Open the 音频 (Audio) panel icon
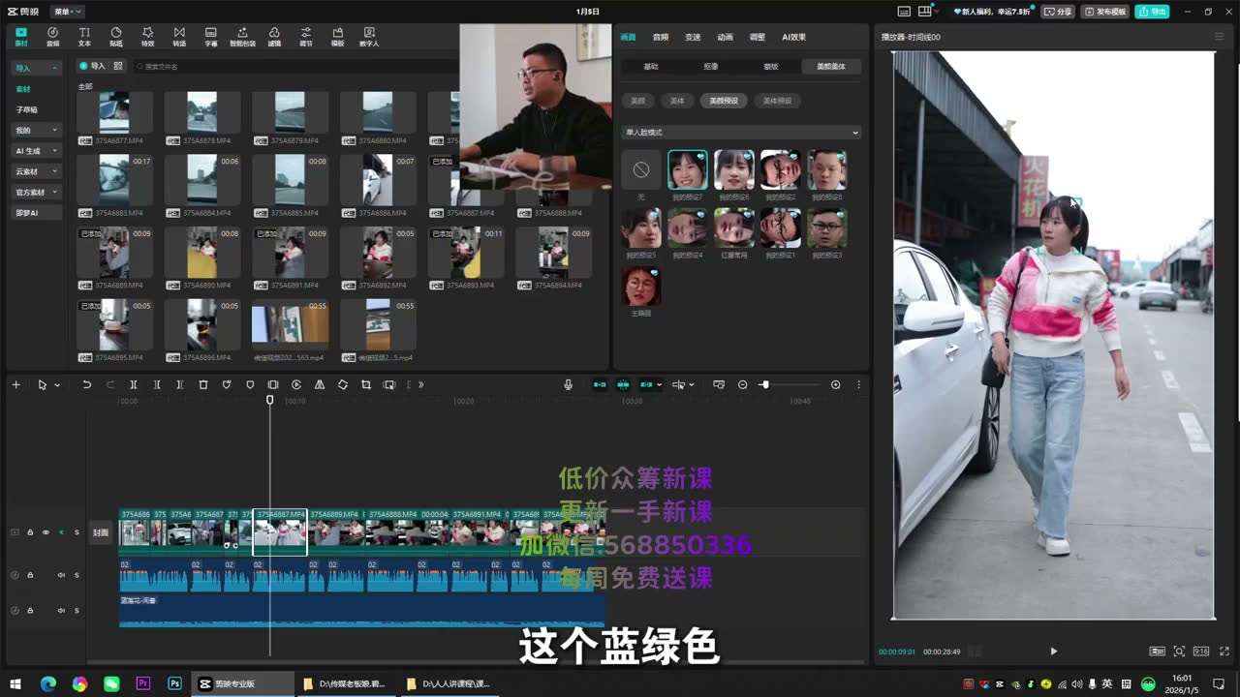This screenshot has width=1240, height=697. [x=52, y=37]
